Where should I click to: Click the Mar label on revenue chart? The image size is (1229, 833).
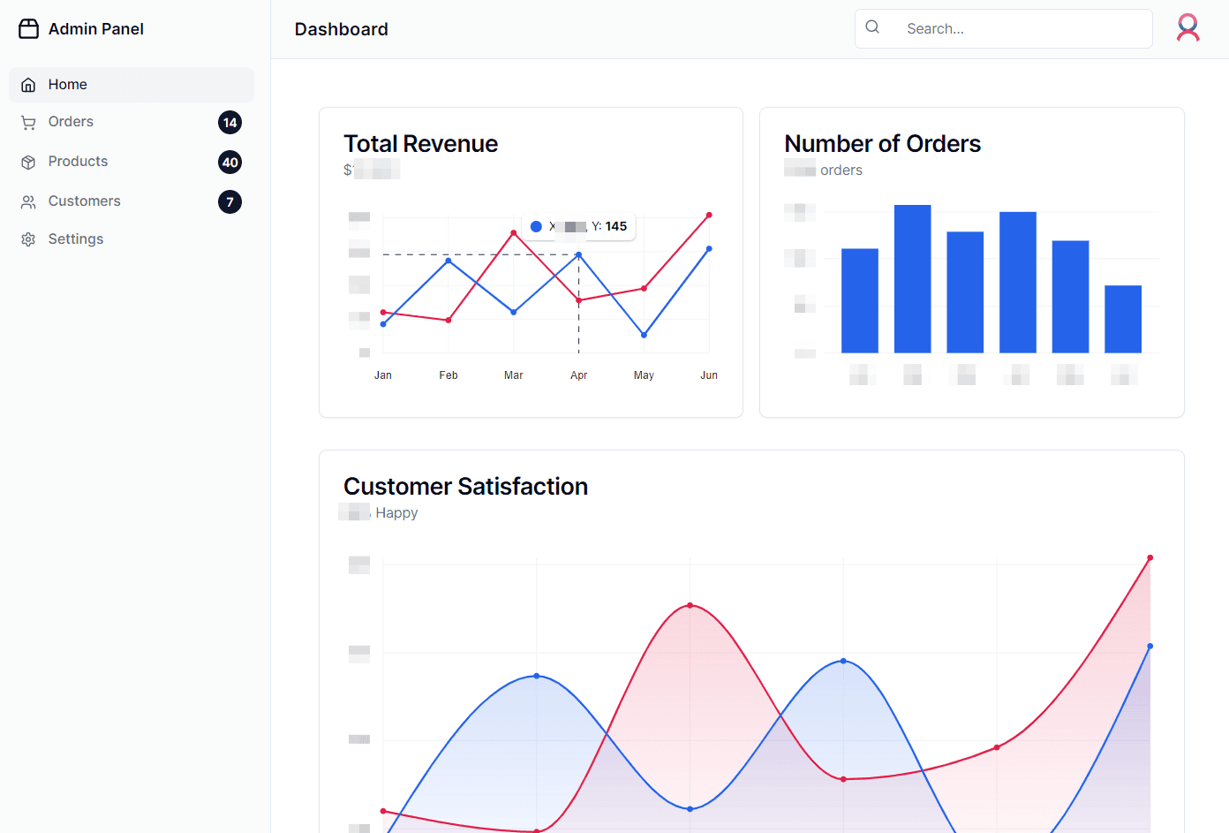pyautogui.click(x=514, y=375)
